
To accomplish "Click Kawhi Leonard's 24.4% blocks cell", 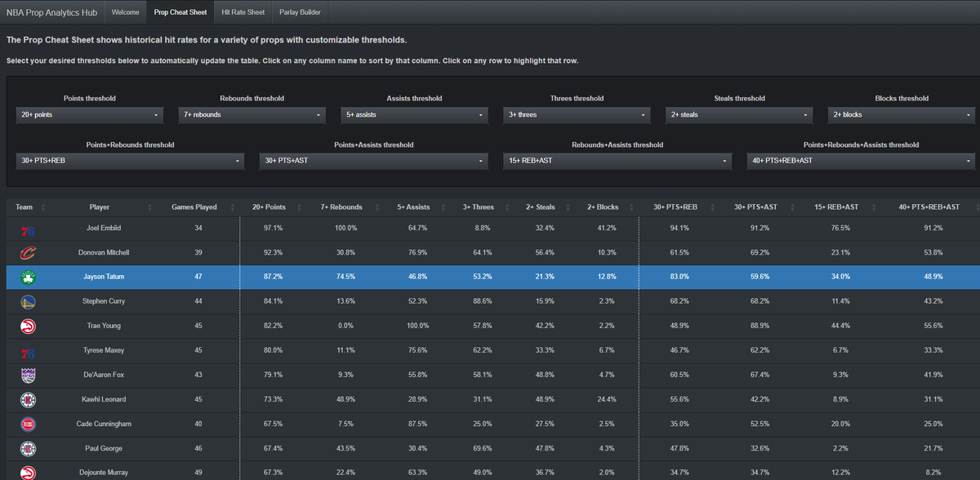I will [606, 399].
